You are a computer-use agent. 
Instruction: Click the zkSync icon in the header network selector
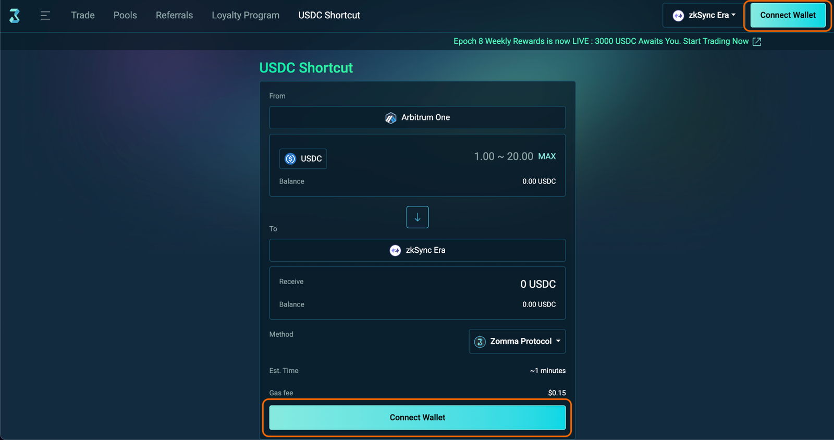pyautogui.click(x=678, y=16)
